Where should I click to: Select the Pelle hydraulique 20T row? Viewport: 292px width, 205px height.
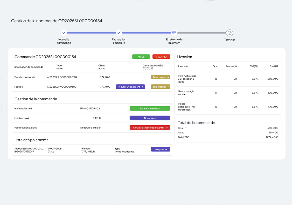pyautogui.click(x=228, y=79)
